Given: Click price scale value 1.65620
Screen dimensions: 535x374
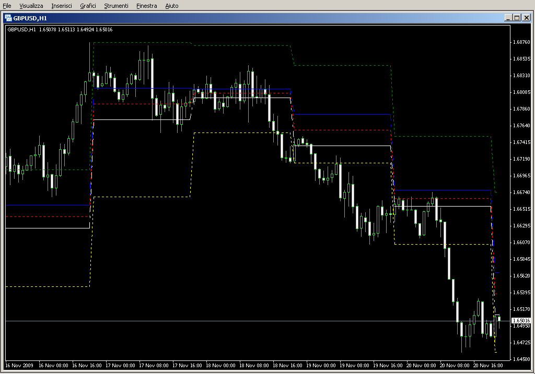Looking at the screenshot, I should (521, 276).
